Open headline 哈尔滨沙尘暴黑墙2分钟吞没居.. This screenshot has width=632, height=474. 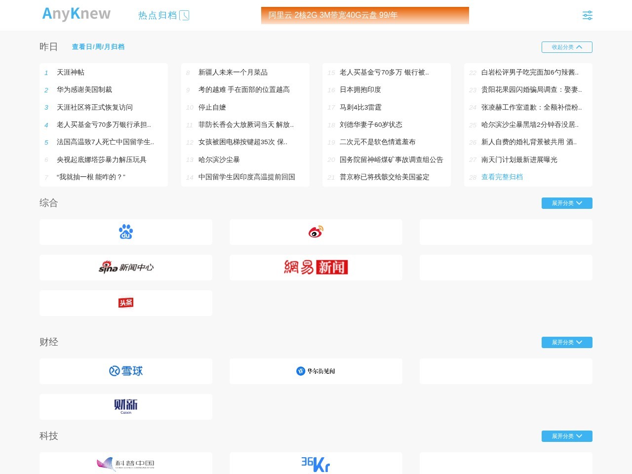click(530, 124)
